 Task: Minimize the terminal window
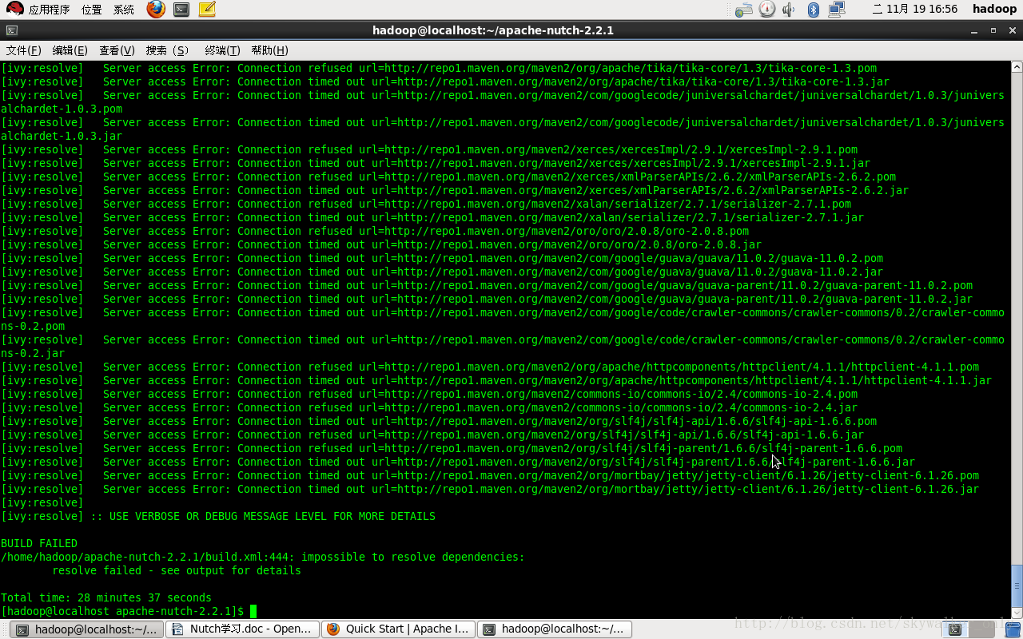click(974, 30)
